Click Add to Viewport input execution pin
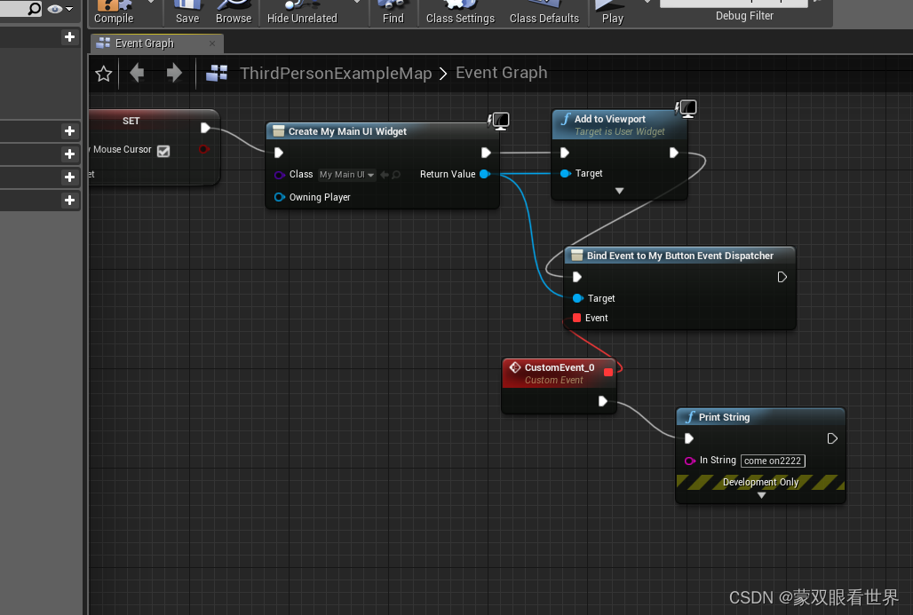This screenshot has width=913, height=615. [564, 153]
